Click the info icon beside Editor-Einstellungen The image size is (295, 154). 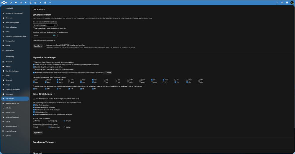tap(55, 94)
